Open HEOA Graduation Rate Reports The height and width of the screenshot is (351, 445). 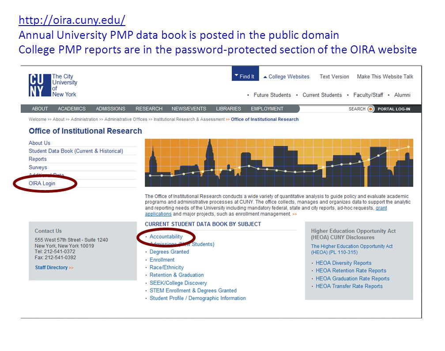point(352,279)
